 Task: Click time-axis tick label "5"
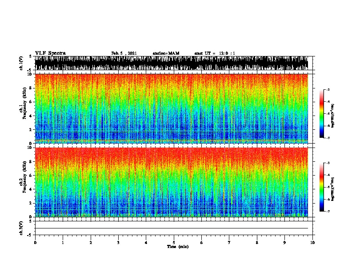click(x=174, y=243)
